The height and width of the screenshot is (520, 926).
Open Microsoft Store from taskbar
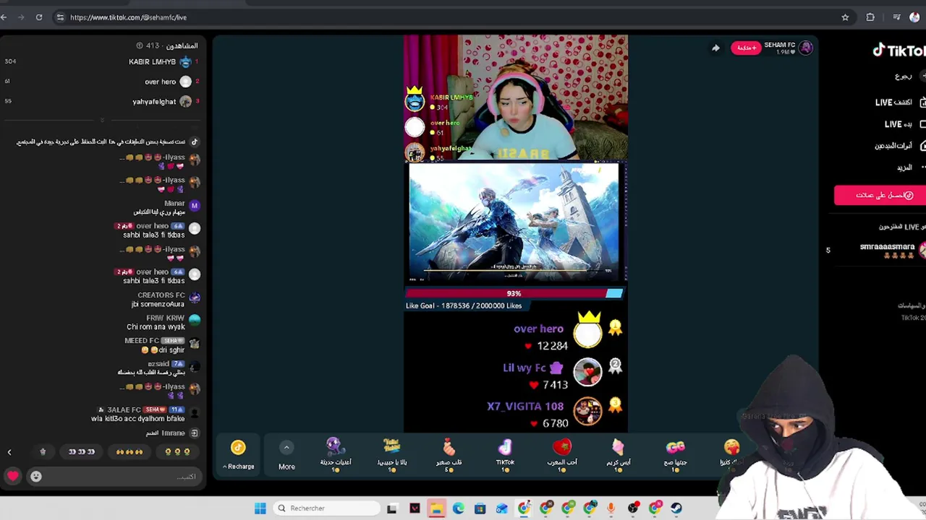(480, 508)
